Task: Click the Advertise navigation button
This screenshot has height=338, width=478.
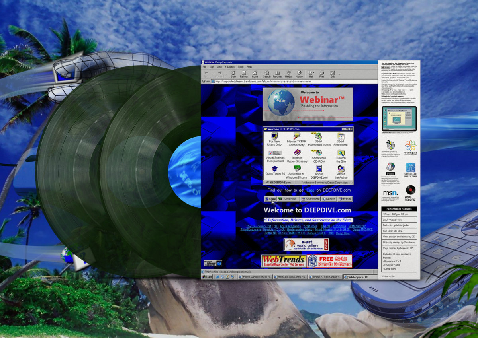Action: coord(288,199)
